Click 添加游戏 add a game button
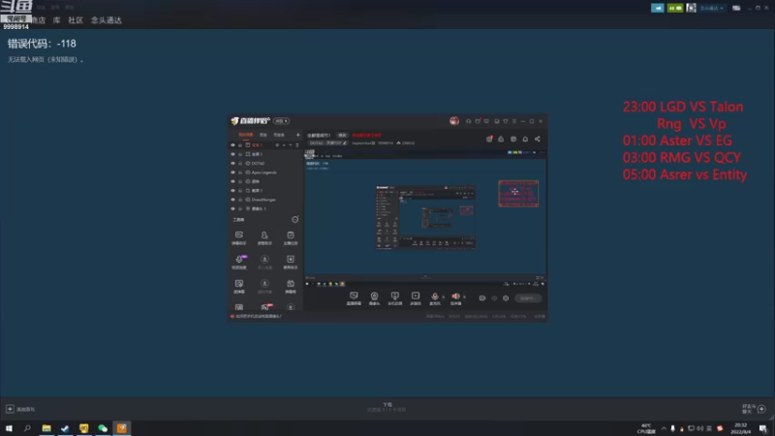The width and height of the screenshot is (775, 436). tap(20, 409)
